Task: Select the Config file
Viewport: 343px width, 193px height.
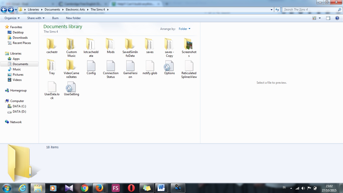Action: (x=91, y=67)
